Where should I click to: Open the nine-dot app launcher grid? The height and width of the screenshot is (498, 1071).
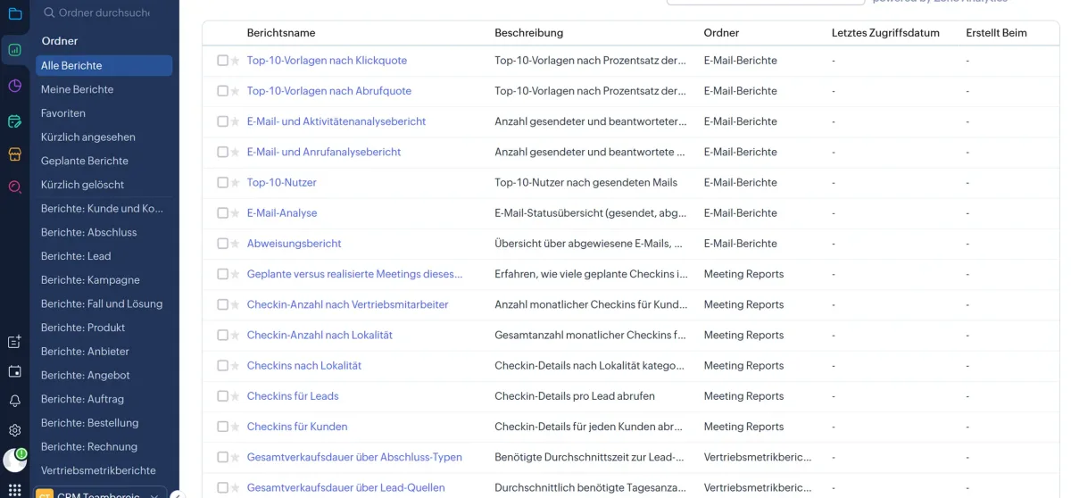click(14, 490)
